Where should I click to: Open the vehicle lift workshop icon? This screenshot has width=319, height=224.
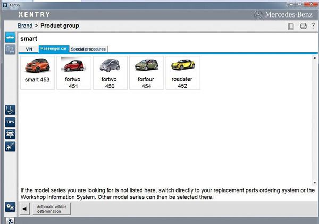coord(10,134)
